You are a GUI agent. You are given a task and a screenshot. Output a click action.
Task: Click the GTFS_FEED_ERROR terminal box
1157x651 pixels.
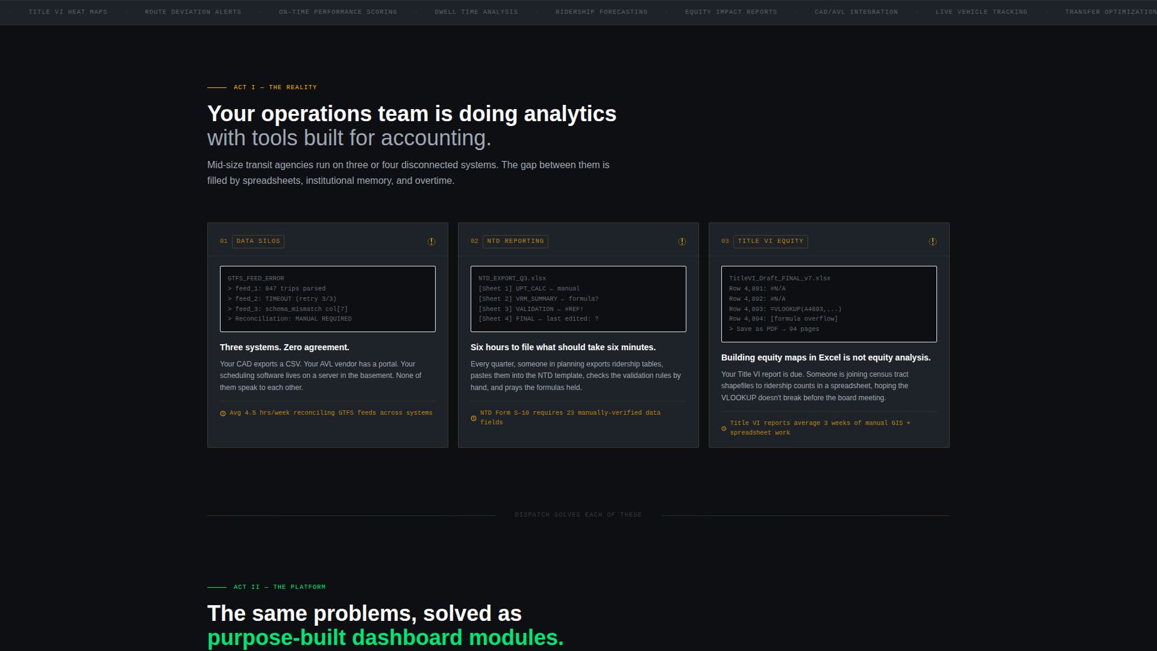coord(328,299)
